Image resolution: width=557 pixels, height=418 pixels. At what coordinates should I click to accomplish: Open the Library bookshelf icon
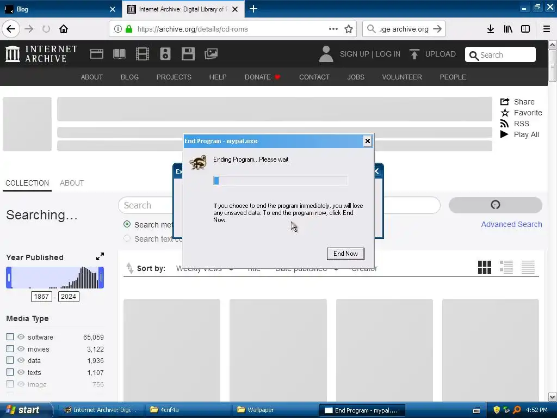[508, 29]
